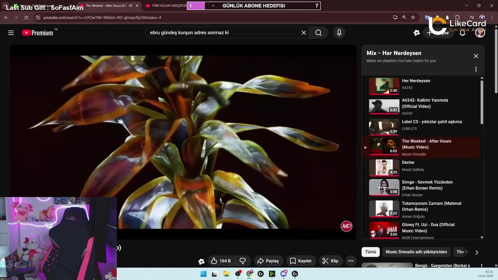The width and height of the screenshot is (498, 280).
Task: Click the video player area
Action: [x=183, y=142]
